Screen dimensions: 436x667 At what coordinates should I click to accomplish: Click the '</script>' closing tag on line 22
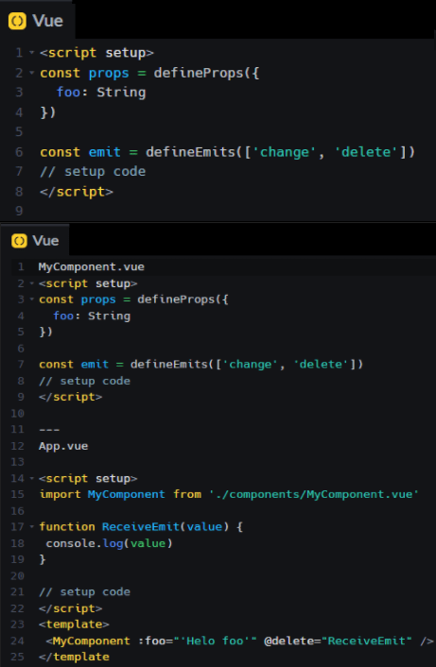pyautogui.click(x=71, y=608)
